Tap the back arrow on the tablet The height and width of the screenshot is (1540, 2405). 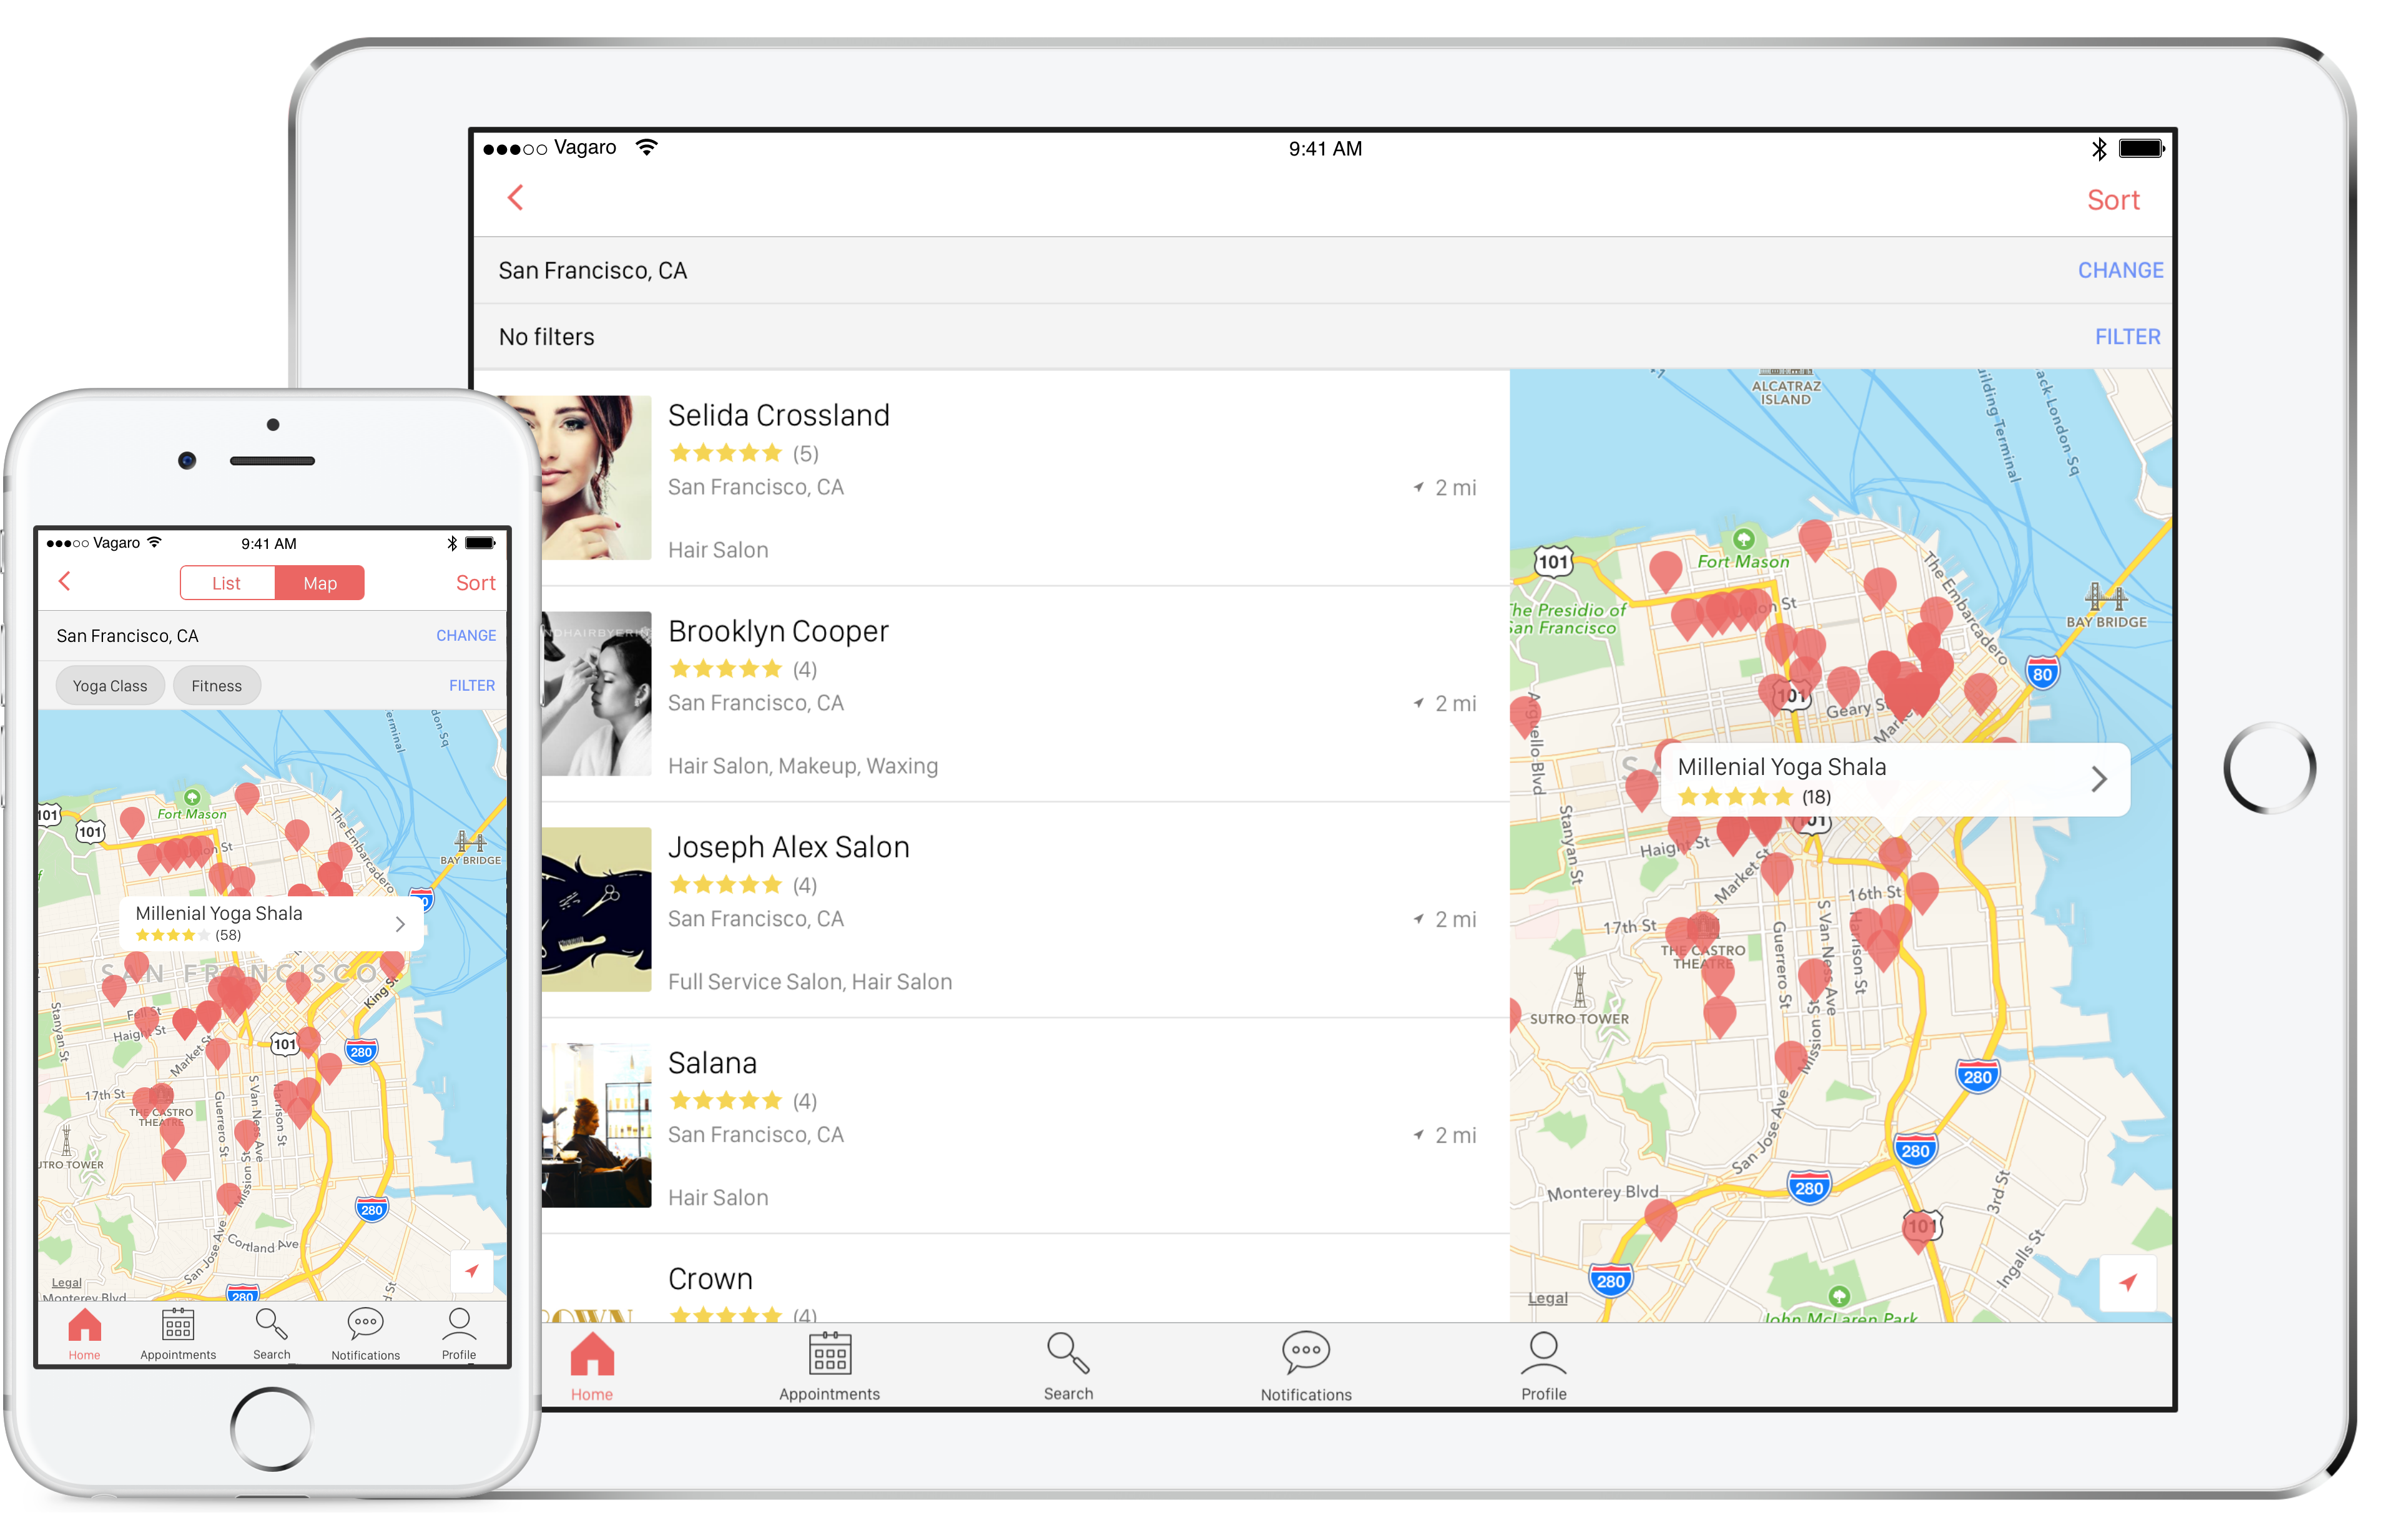click(x=516, y=198)
